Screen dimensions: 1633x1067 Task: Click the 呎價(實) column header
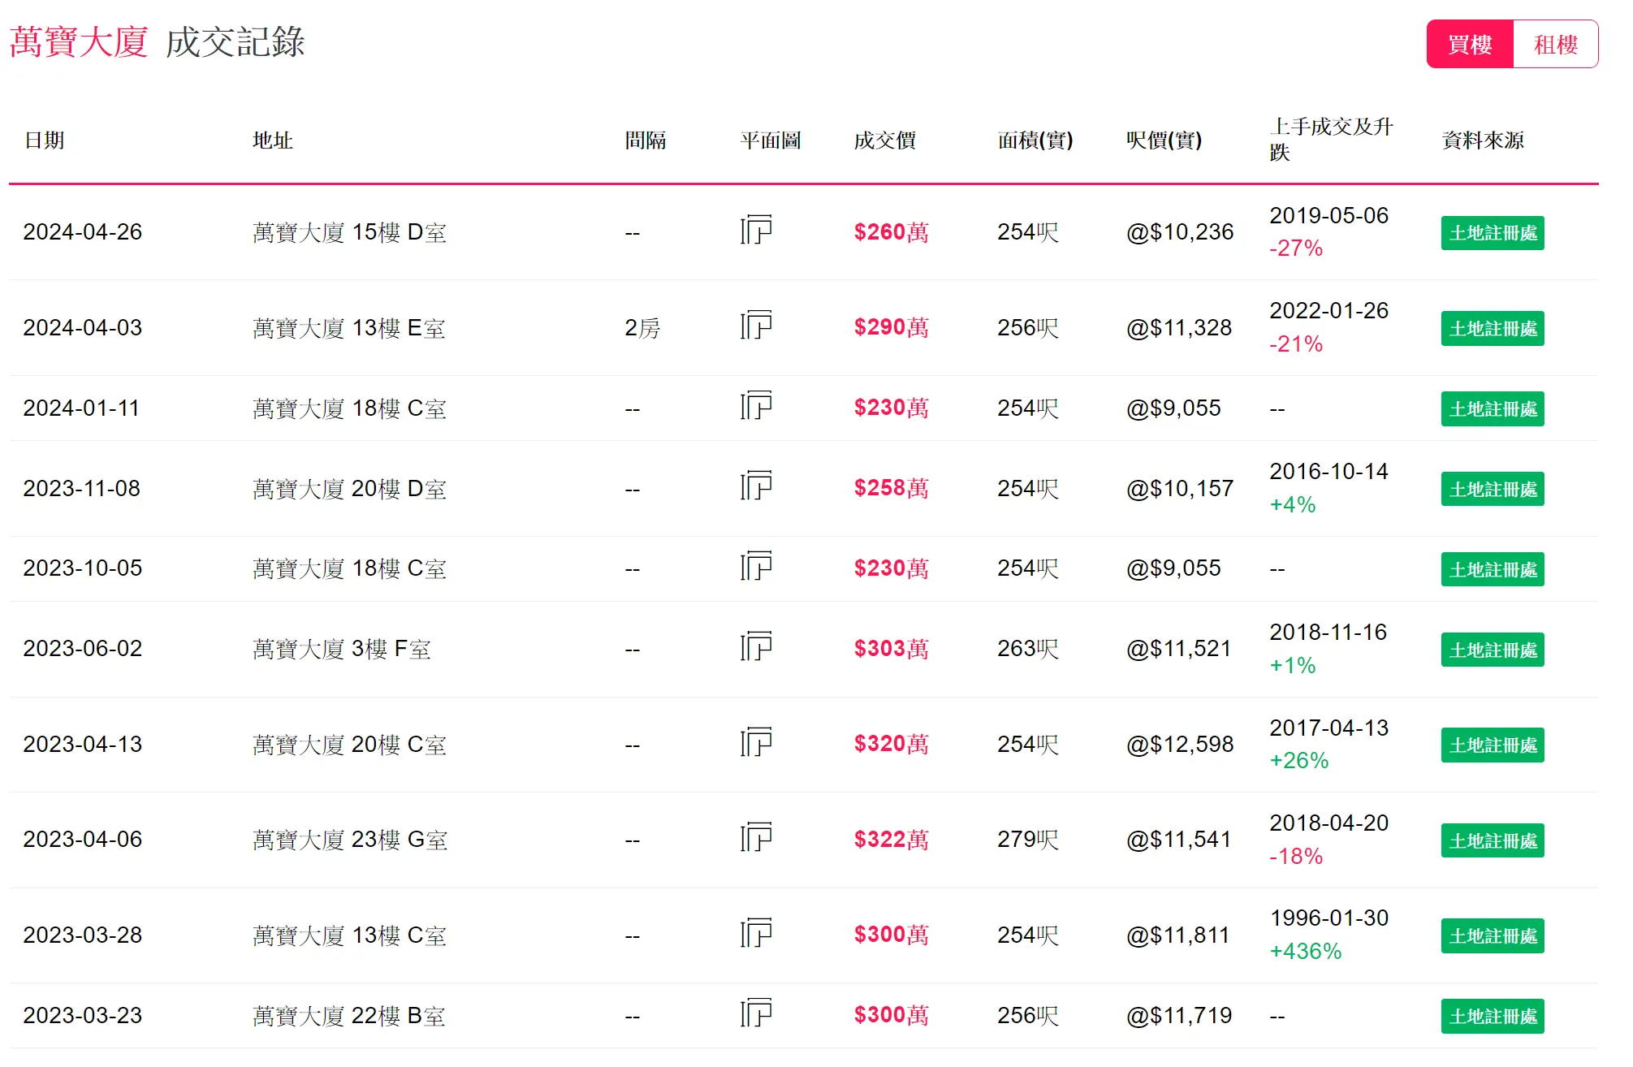pos(1164,140)
